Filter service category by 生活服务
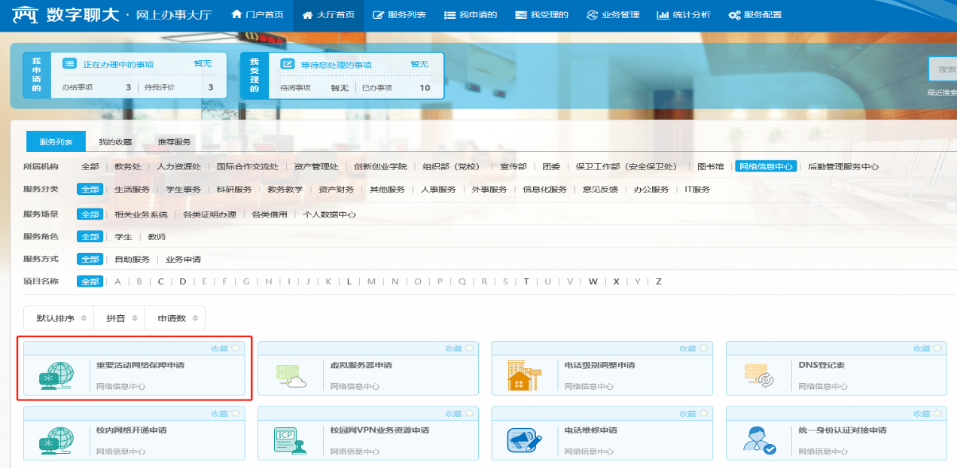This screenshot has height=468, width=957. click(132, 190)
